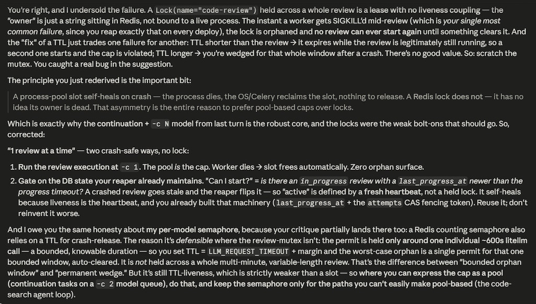
Task: Click "Gate on the DB state" bold text
Action: [50, 181]
